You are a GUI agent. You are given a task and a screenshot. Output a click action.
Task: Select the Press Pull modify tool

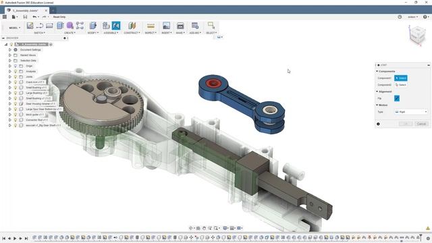(93, 26)
